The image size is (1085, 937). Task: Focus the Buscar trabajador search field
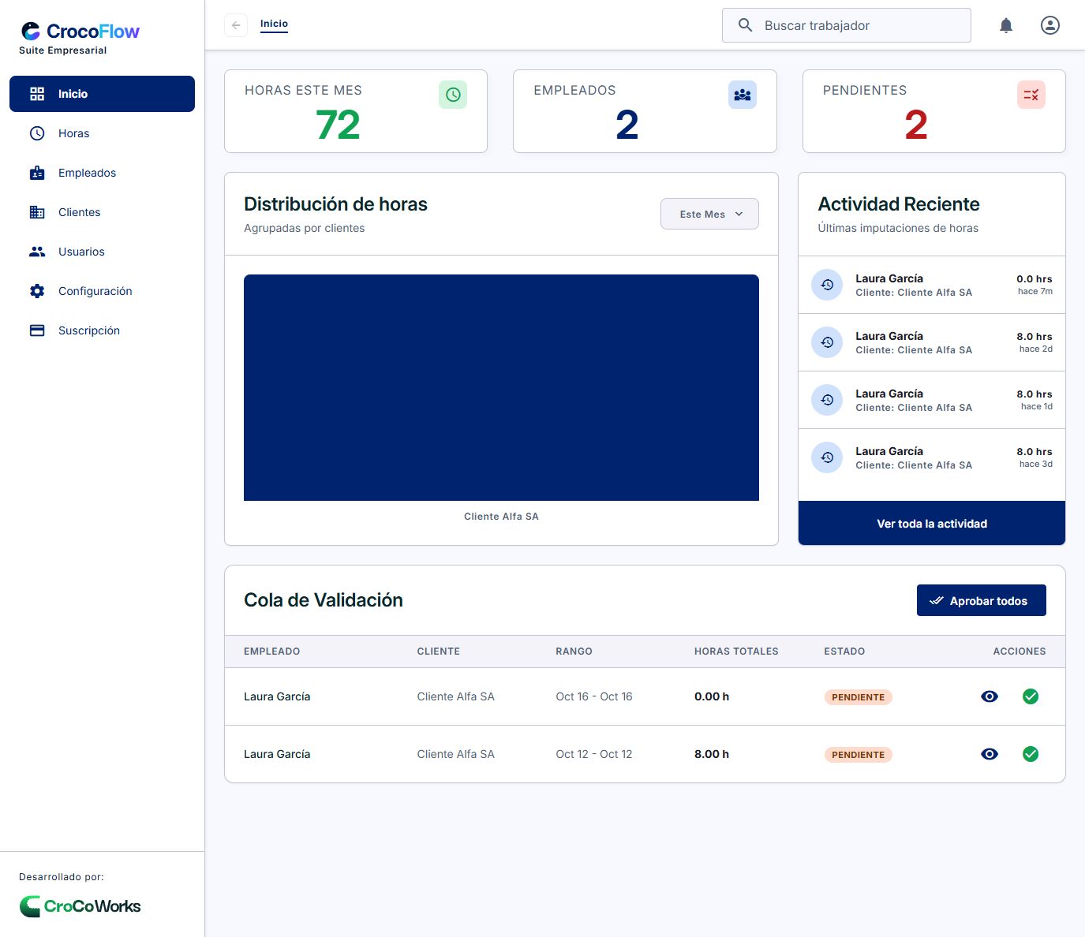tap(846, 25)
